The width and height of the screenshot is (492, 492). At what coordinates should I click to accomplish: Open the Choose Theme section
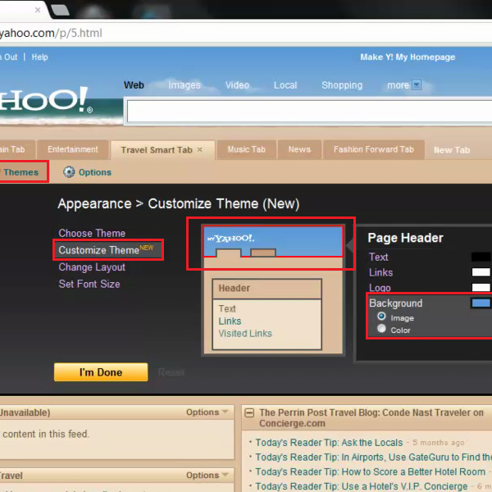click(92, 233)
